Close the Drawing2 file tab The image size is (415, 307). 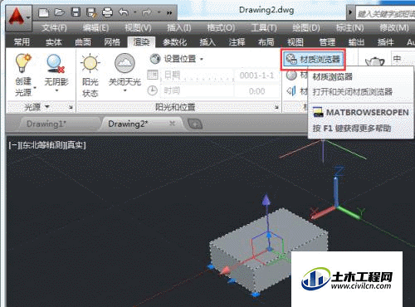(172, 124)
